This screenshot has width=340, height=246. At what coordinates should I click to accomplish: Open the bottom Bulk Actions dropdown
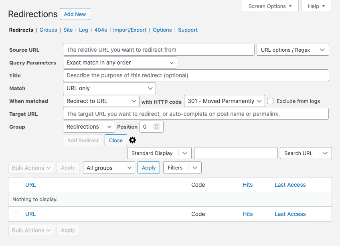pos(31,230)
